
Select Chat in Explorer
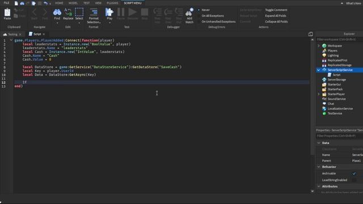(x=331, y=104)
